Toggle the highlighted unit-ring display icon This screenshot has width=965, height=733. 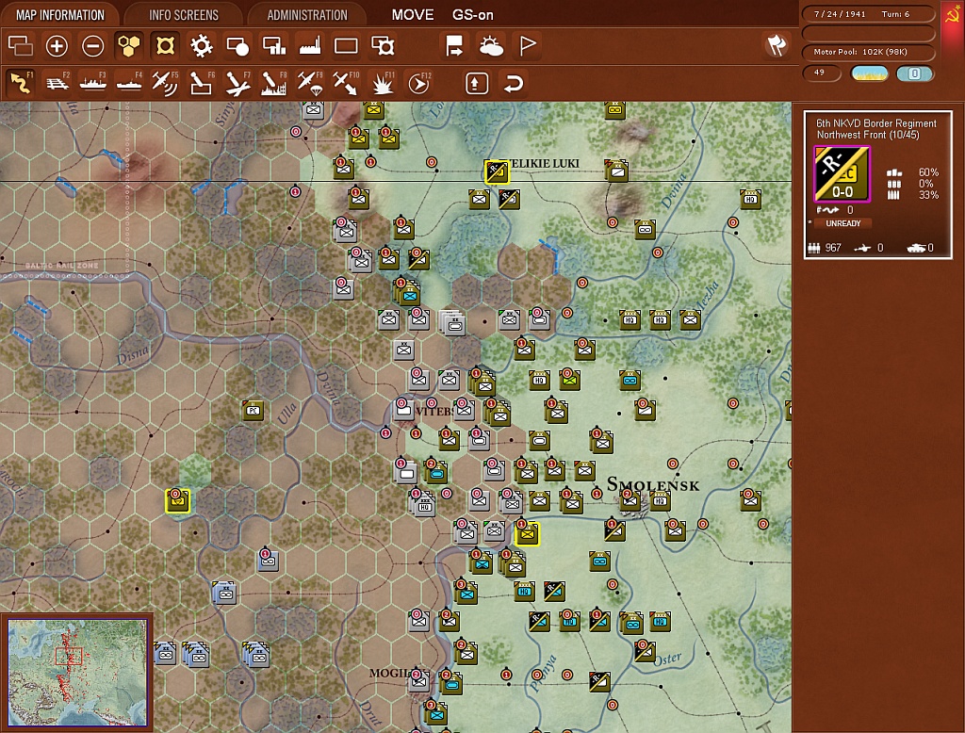click(165, 46)
